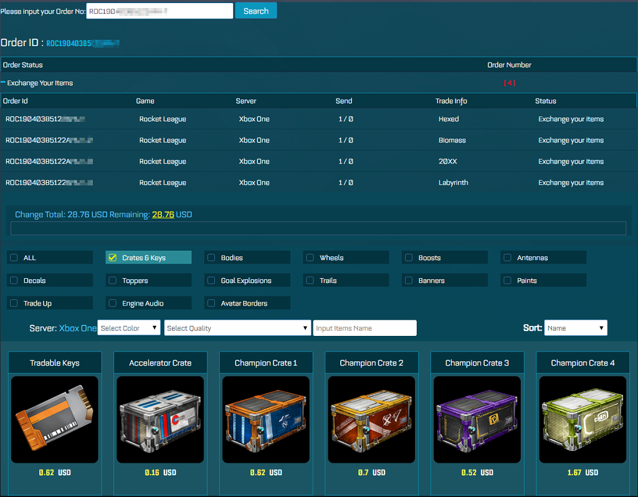638x497 pixels.
Task: Click the Accelerator Crate image
Action: click(160, 419)
